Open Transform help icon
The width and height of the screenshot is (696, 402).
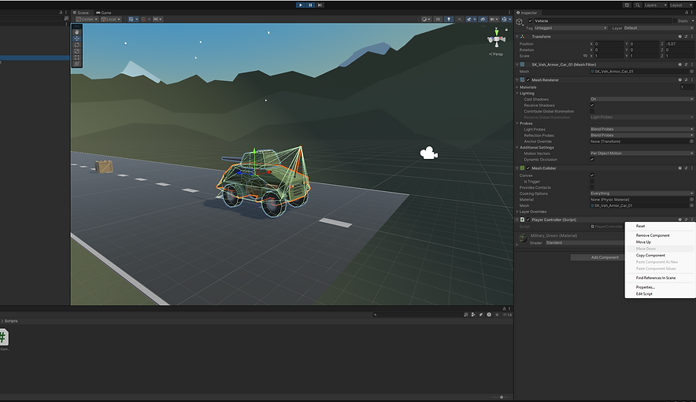coord(679,36)
